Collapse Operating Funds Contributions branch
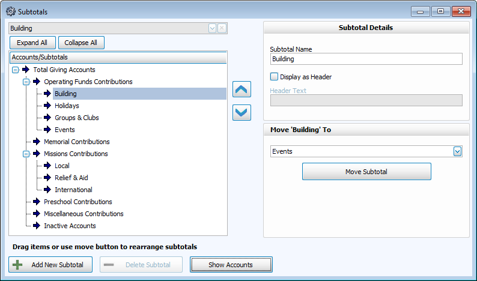Viewport: 477px width, 281px height. pyautogui.click(x=26, y=82)
